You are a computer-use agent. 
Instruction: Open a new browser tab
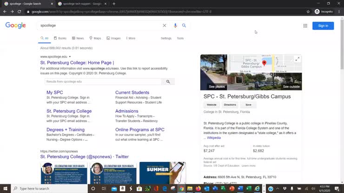pyautogui.click(x=114, y=4)
